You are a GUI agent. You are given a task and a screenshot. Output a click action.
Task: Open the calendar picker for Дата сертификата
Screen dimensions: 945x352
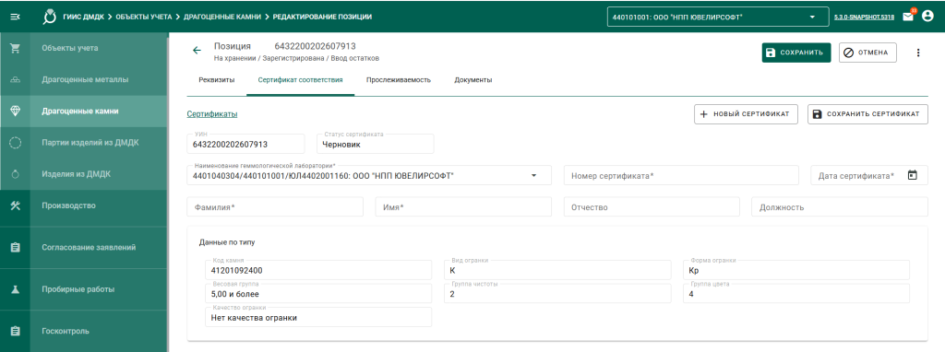(913, 175)
